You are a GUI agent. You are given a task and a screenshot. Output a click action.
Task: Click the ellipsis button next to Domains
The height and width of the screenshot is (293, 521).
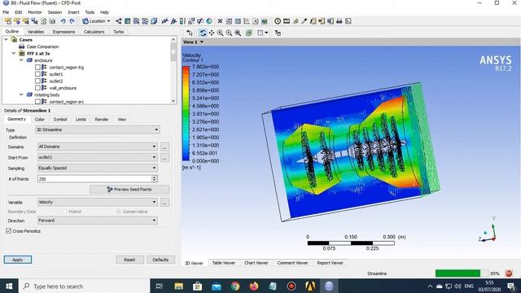pos(164,146)
